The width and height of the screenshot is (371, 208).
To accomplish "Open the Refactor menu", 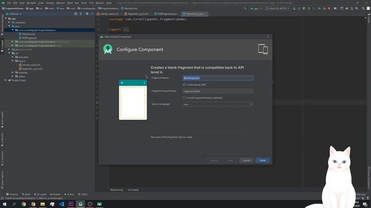I will 60,3.
